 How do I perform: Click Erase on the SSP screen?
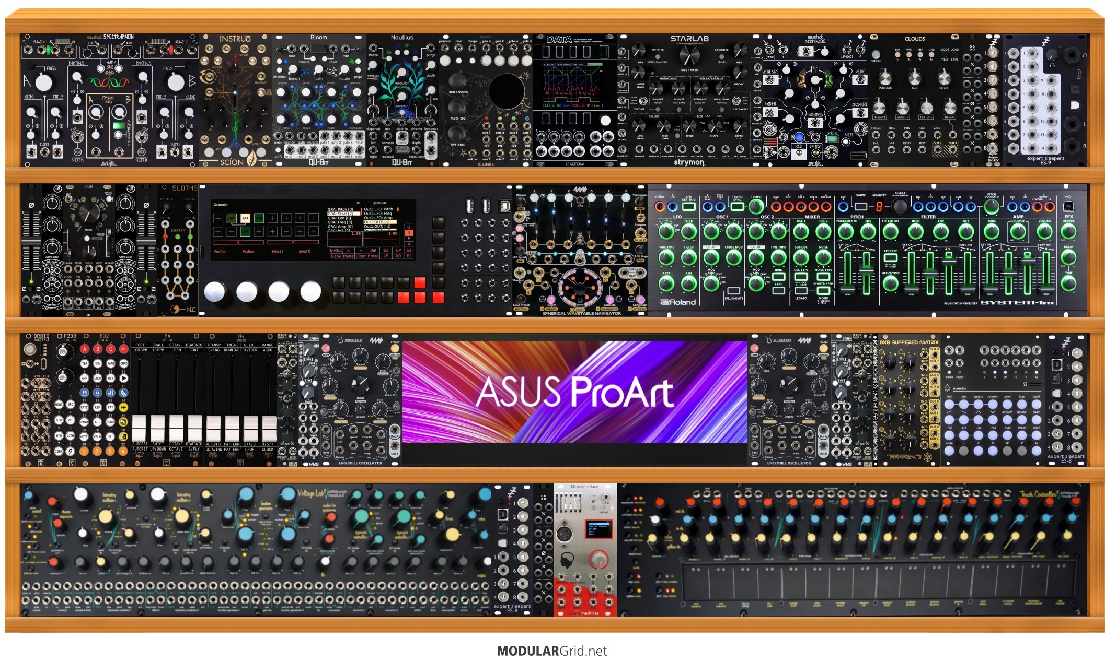[373, 256]
